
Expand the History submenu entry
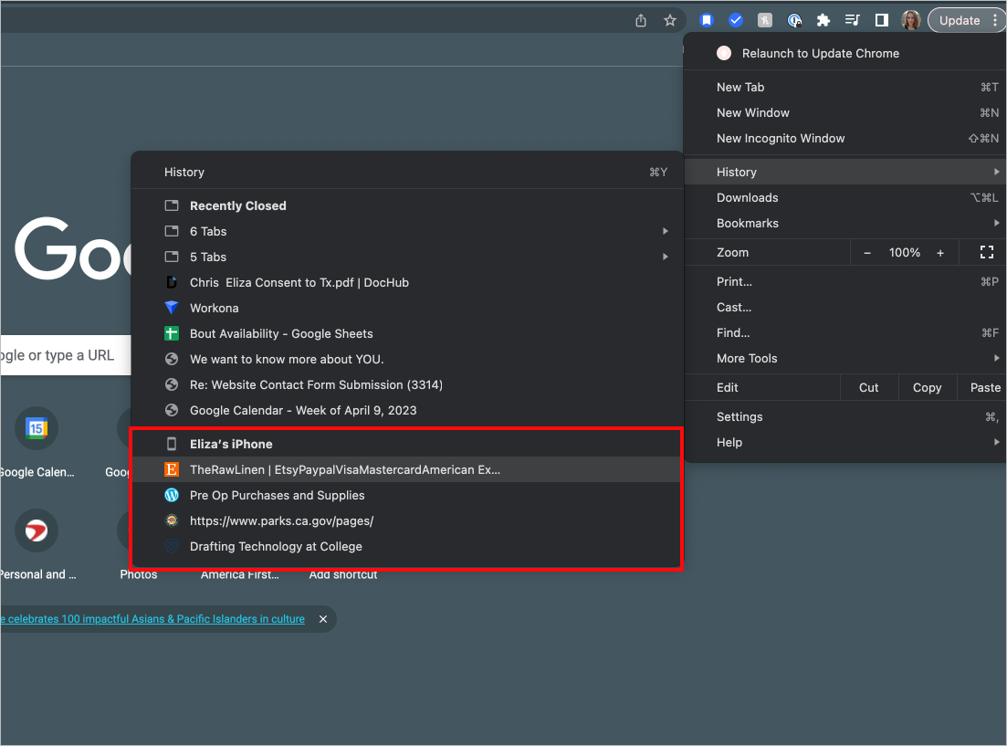[845, 172]
